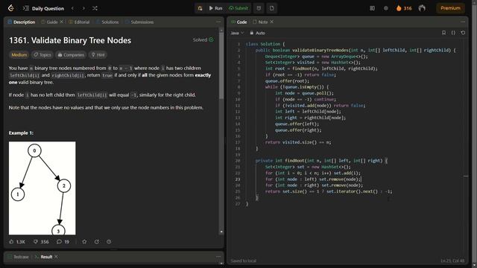Open the timer alarm icon
This screenshot has height=268, width=477.
(x=259, y=8)
